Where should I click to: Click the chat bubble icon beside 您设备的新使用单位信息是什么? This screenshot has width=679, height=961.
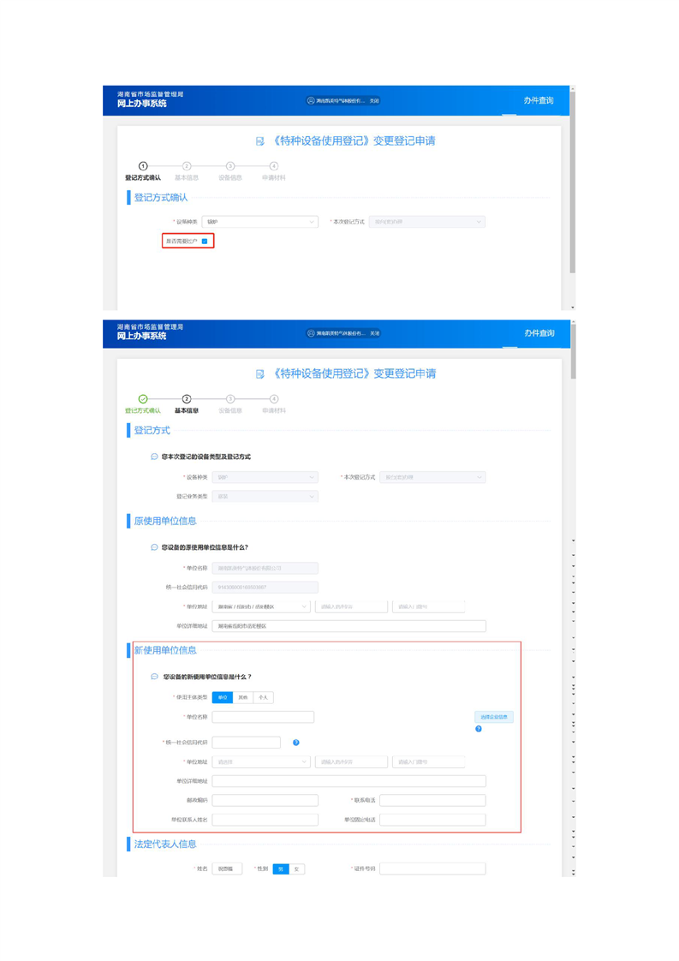[x=154, y=677]
